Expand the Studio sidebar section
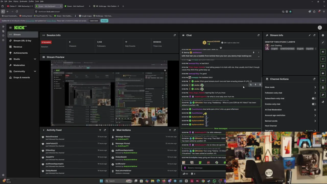Image resolution: width=327 pixels, height=184 pixels. pyautogui.click(x=35, y=59)
